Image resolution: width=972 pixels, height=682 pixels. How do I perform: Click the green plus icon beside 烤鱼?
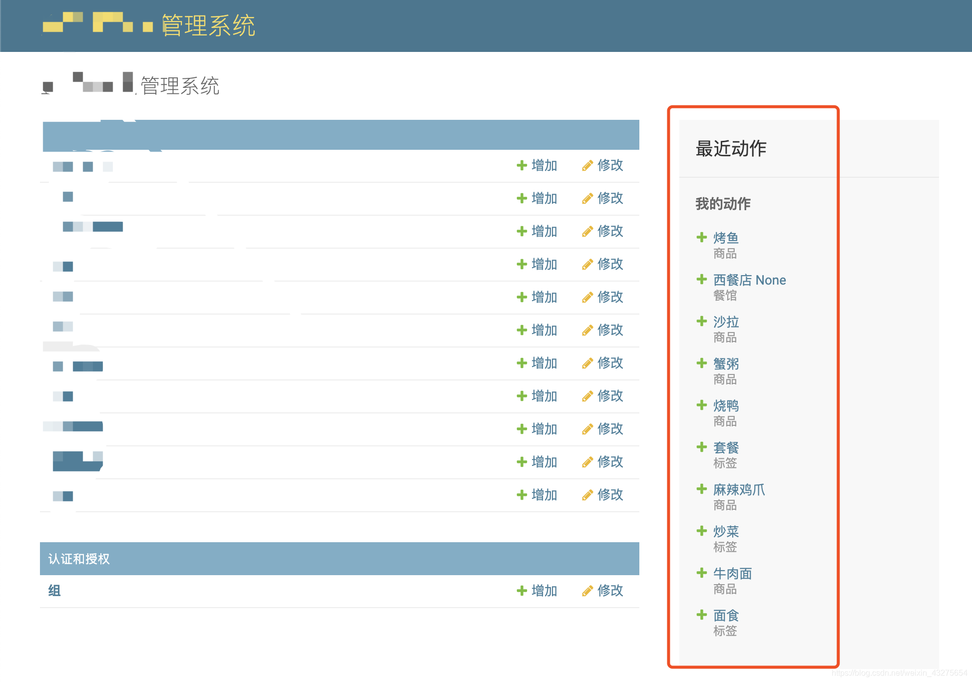702,237
